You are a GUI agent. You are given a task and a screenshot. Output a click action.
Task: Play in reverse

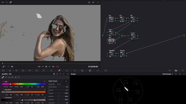(x=43, y=67)
